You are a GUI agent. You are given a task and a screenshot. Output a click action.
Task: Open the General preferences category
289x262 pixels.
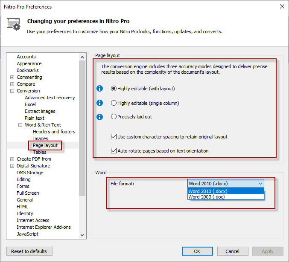coord(25,200)
